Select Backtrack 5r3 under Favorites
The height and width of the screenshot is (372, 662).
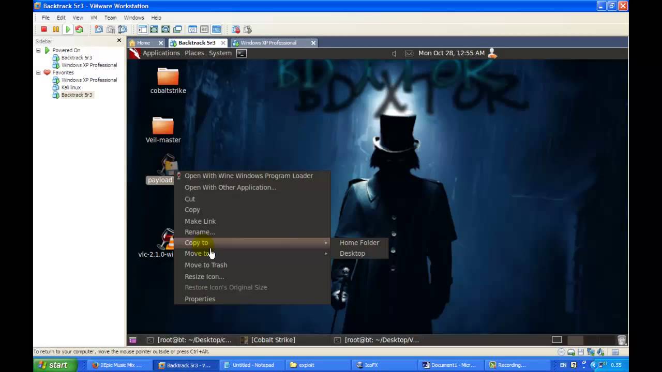[x=77, y=95]
